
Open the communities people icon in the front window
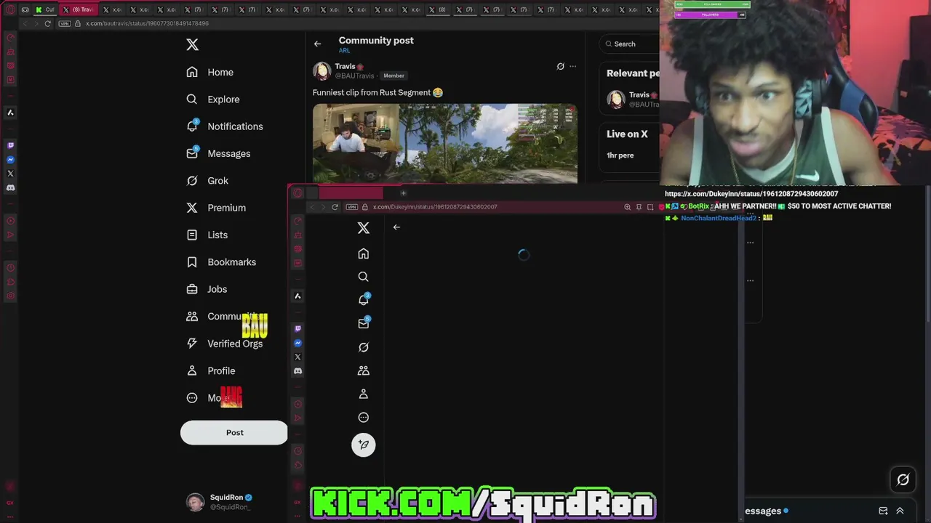click(364, 370)
